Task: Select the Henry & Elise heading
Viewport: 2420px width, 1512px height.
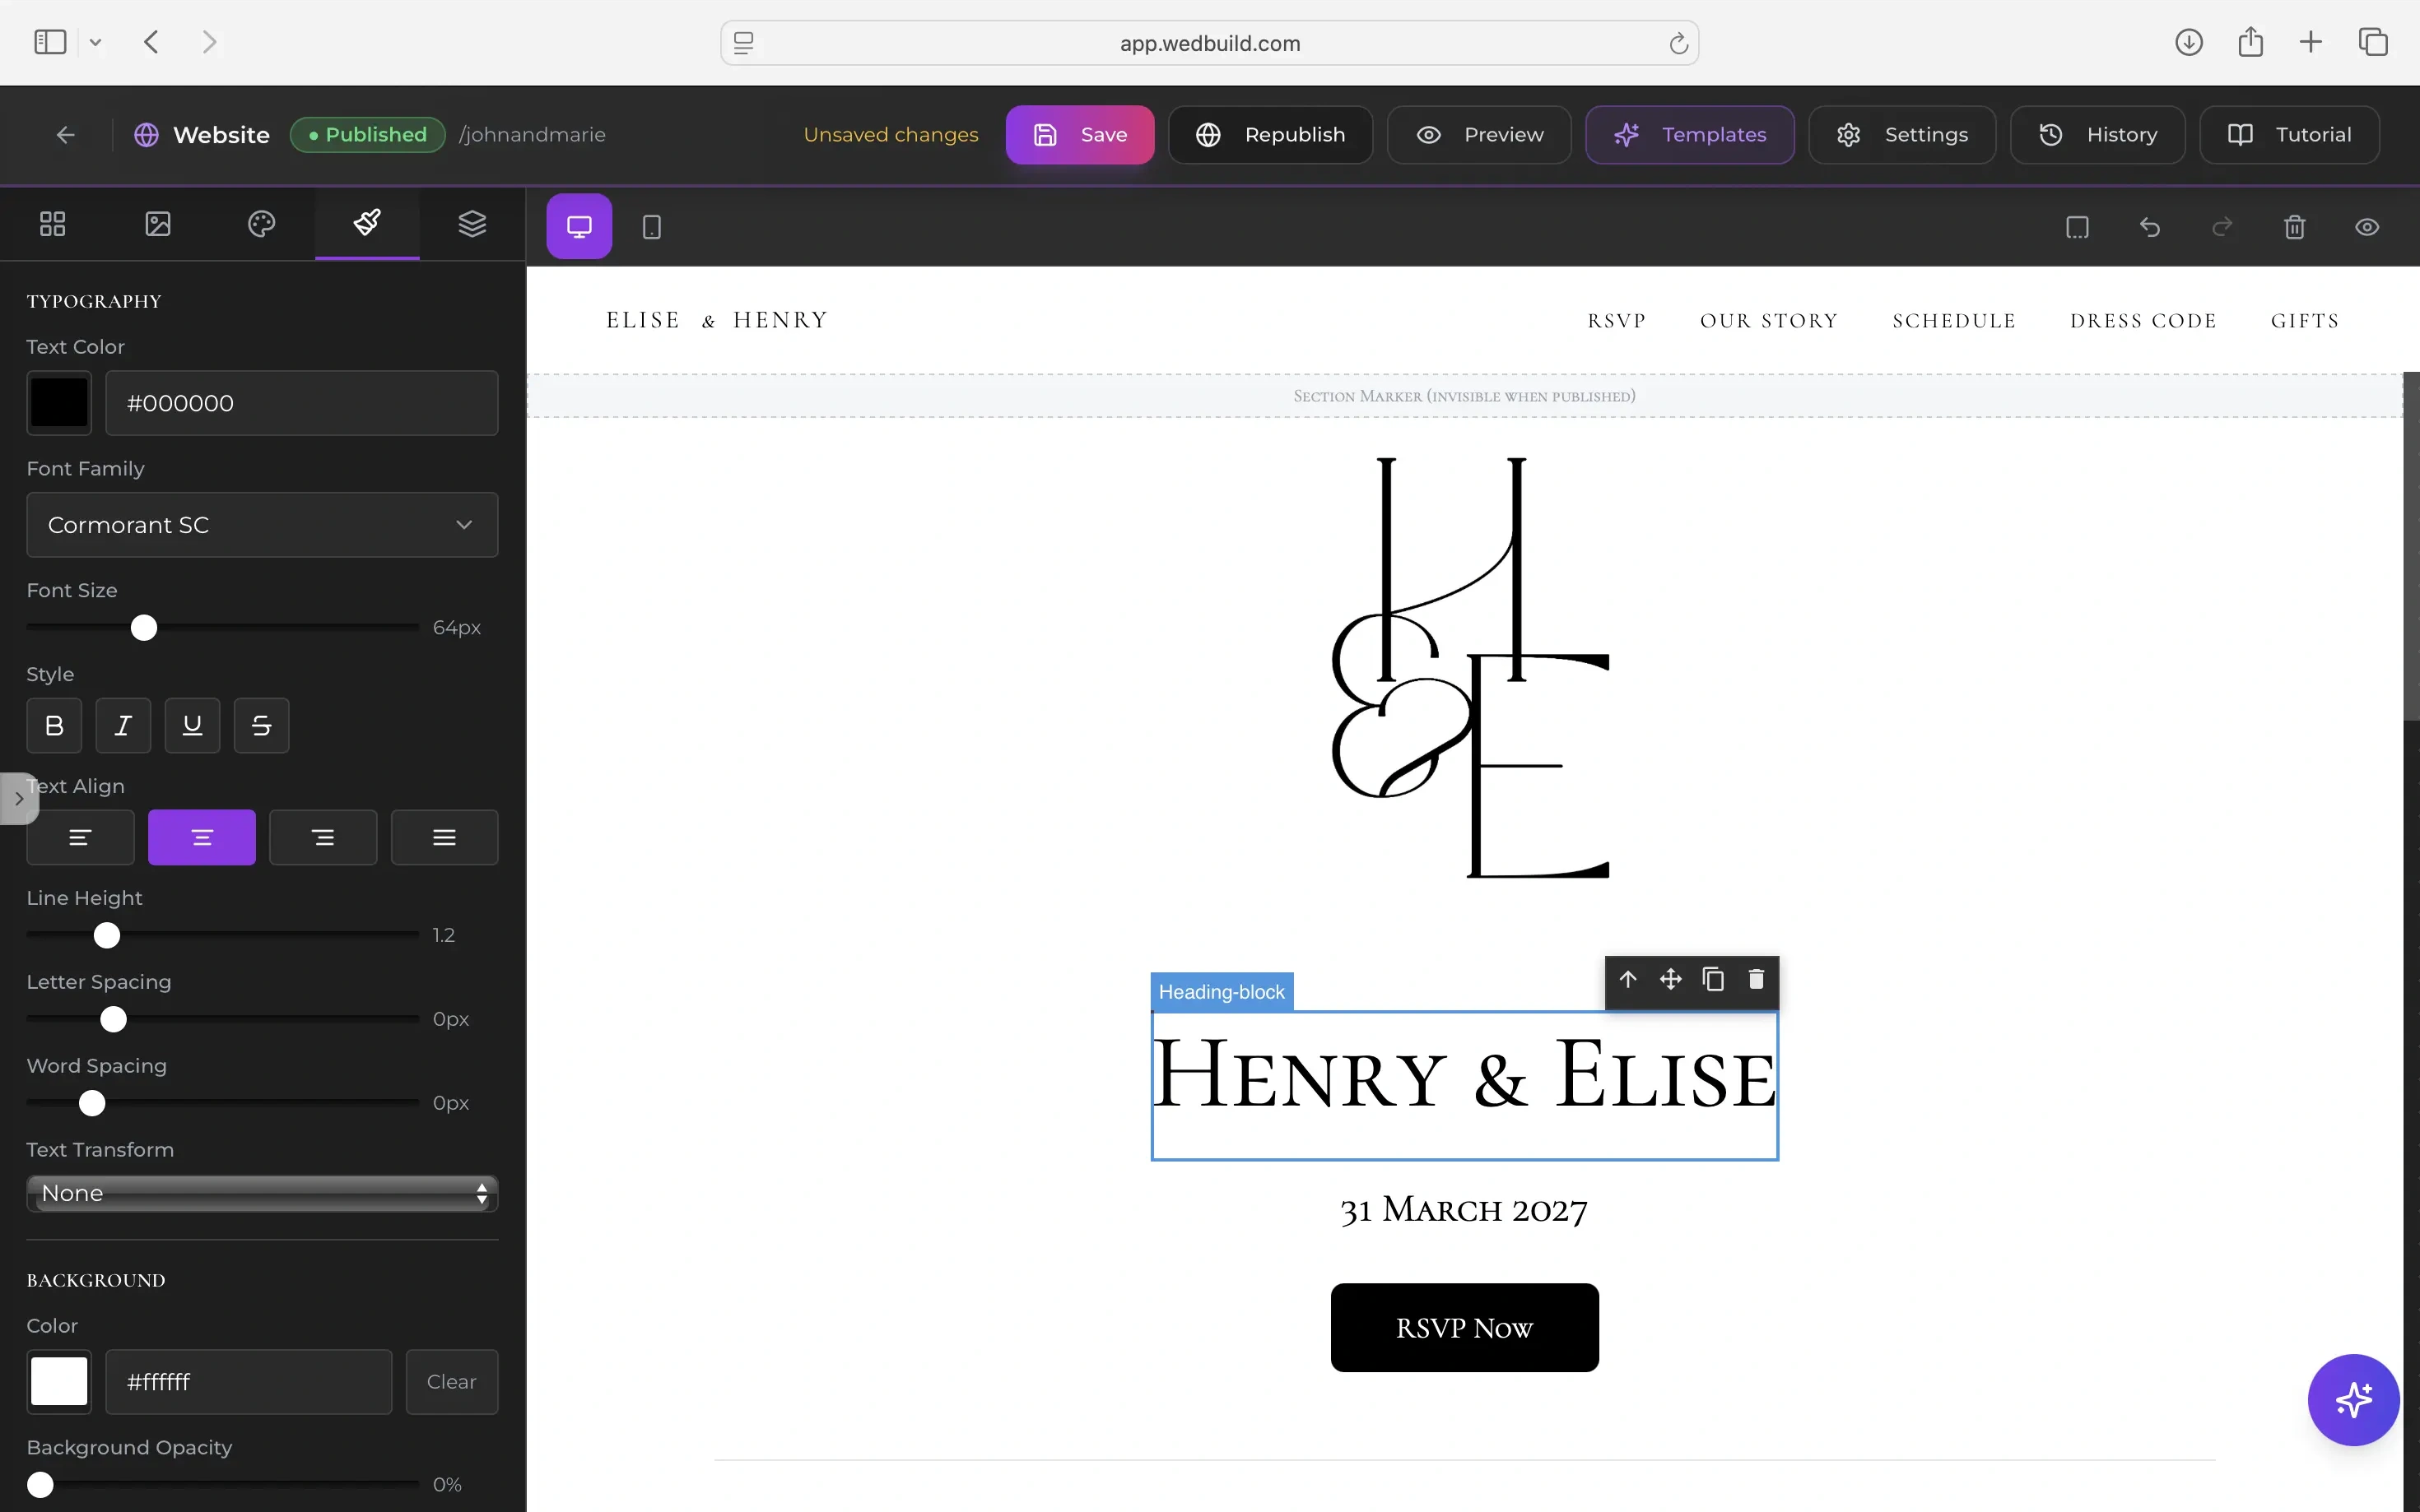Action: click(1464, 1076)
